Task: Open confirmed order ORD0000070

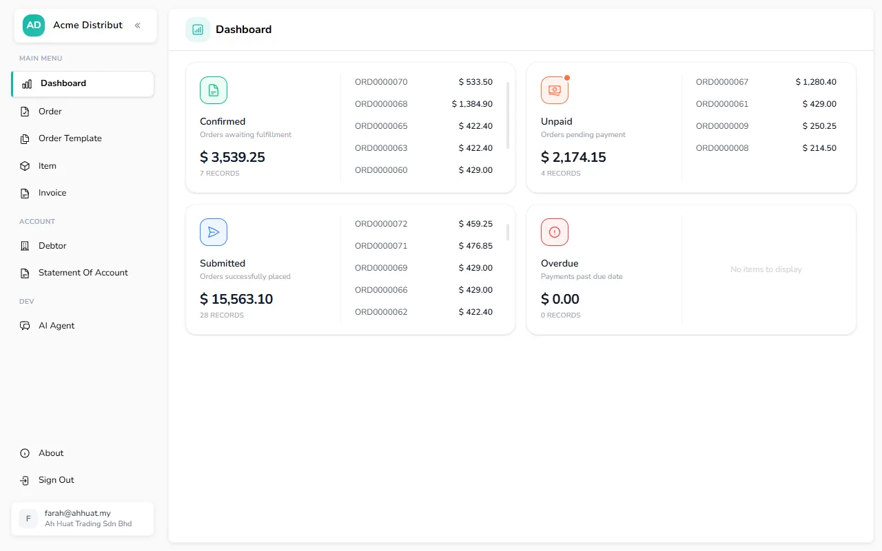Action: (x=424, y=82)
